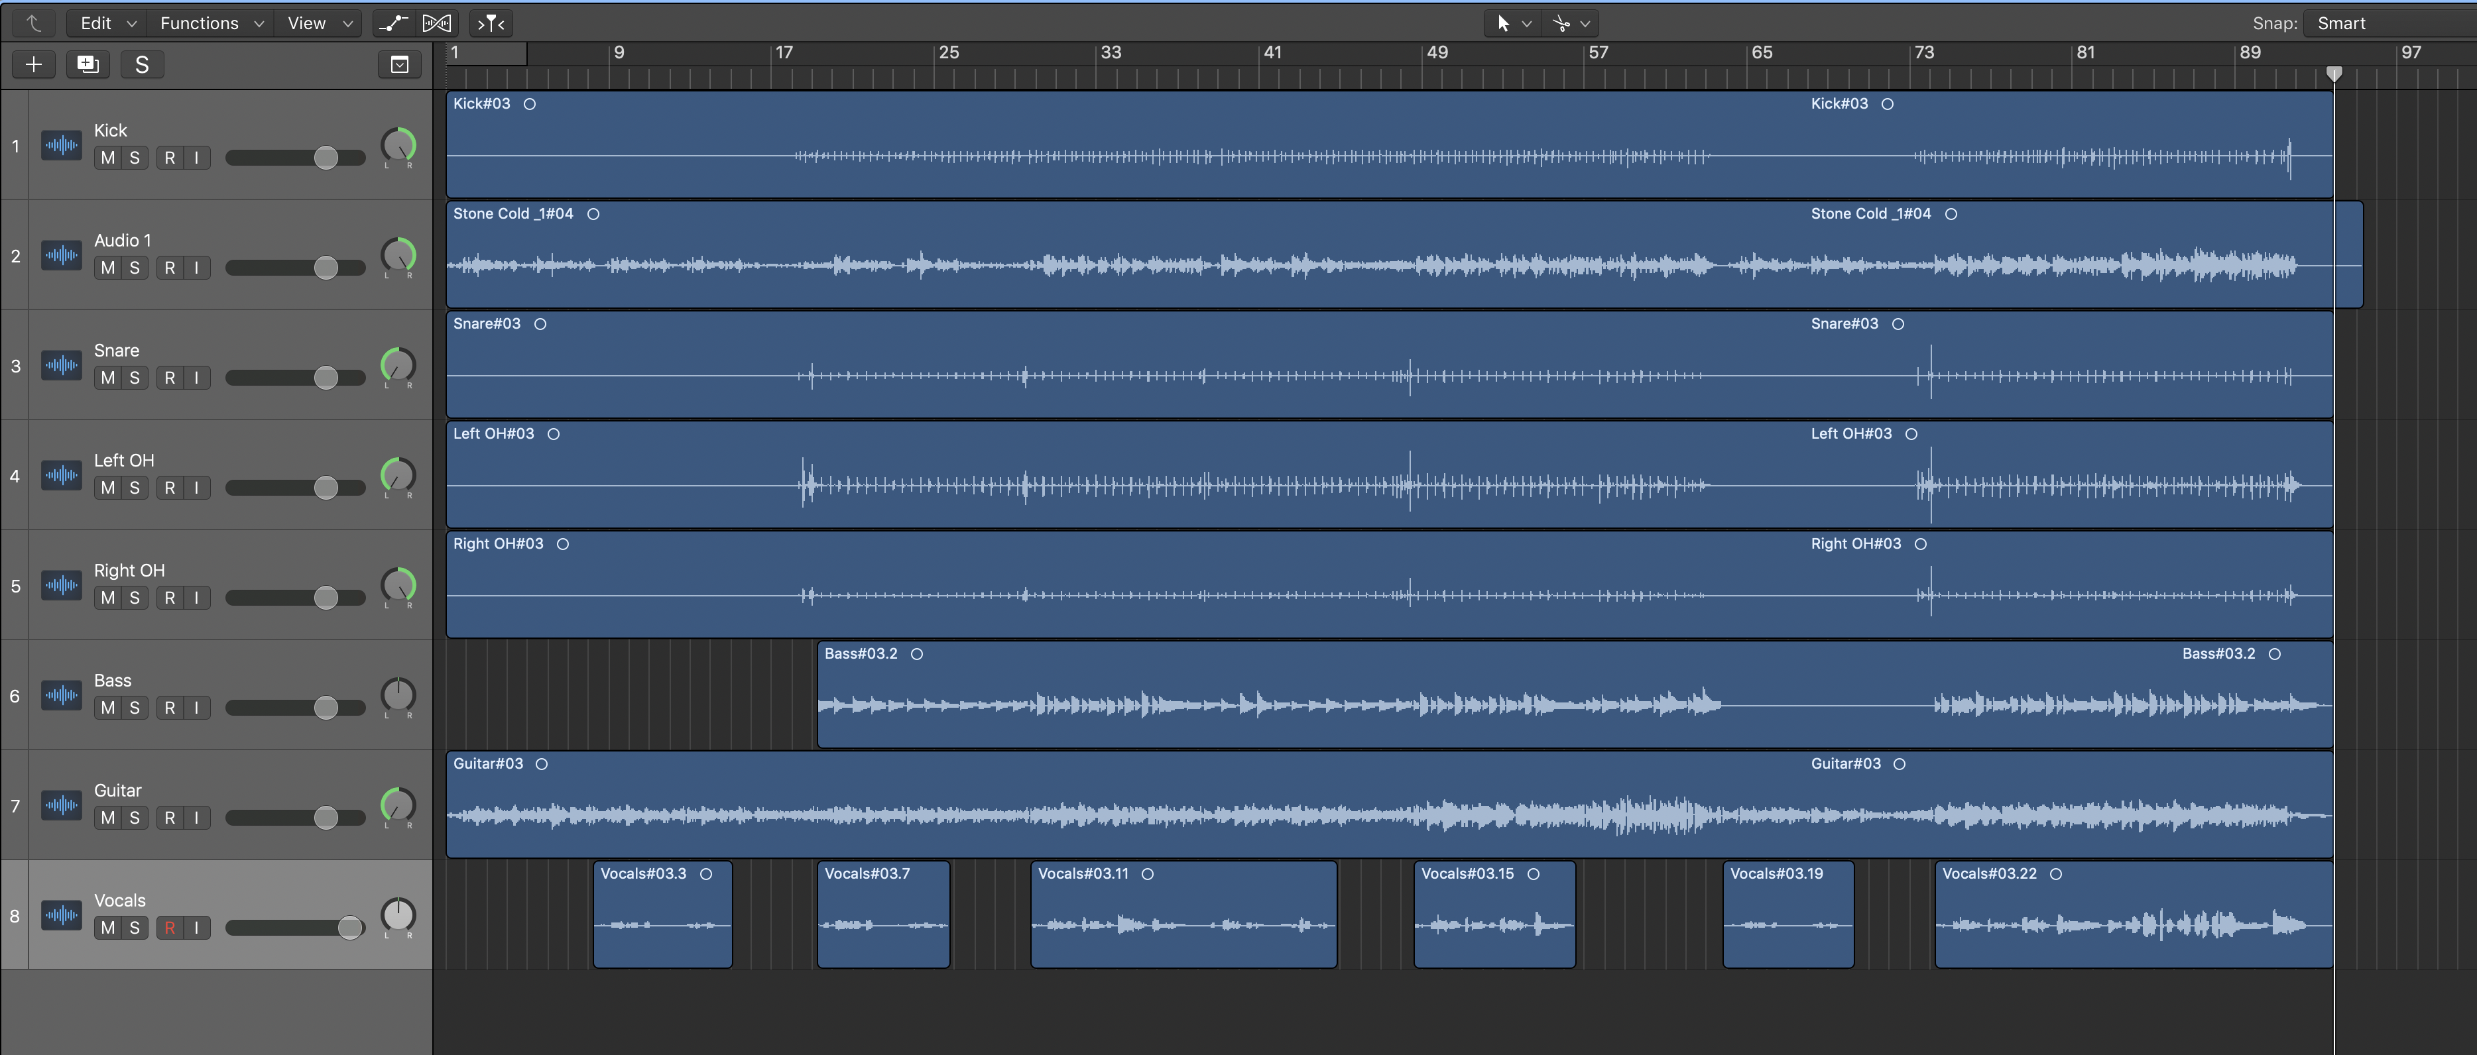Click the Snare track waveform icon
The height and width of the screenshot is (1055, 2477).
coord(62,365)
